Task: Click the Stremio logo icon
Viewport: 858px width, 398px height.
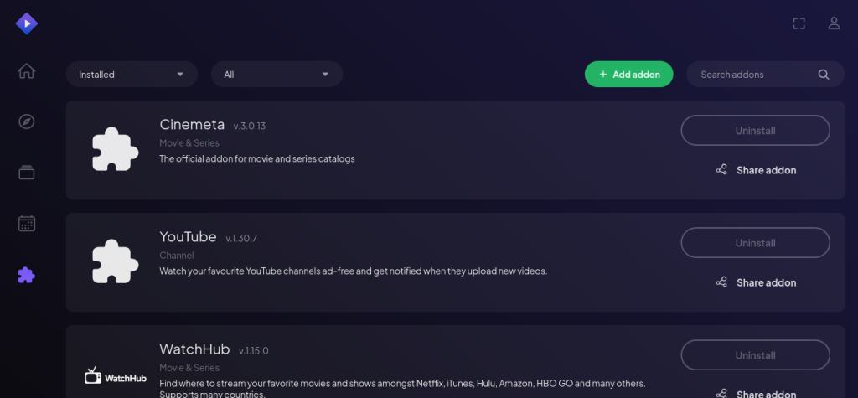Action: 26,23
